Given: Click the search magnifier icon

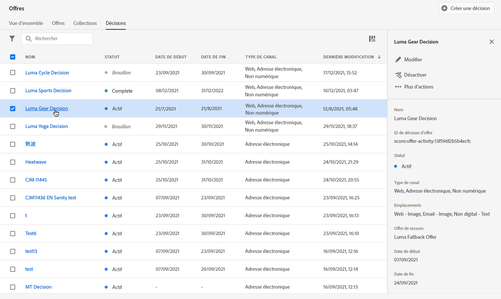Looking at the screenshot, I should [29, 39].
